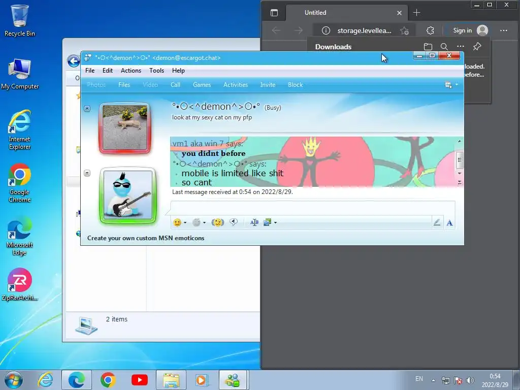Click the voice clip speech bubble icon
The width and height of the screenshot is (520, 390).
tap(234, 222)
